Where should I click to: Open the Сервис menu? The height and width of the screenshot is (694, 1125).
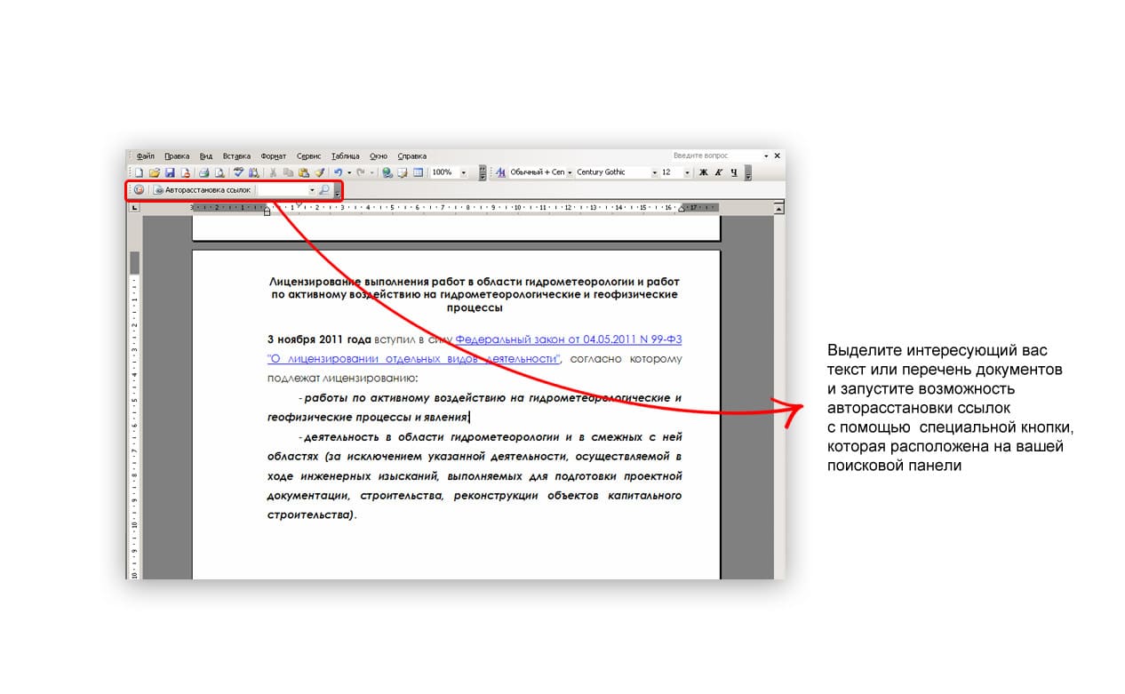tap(308, 156)
